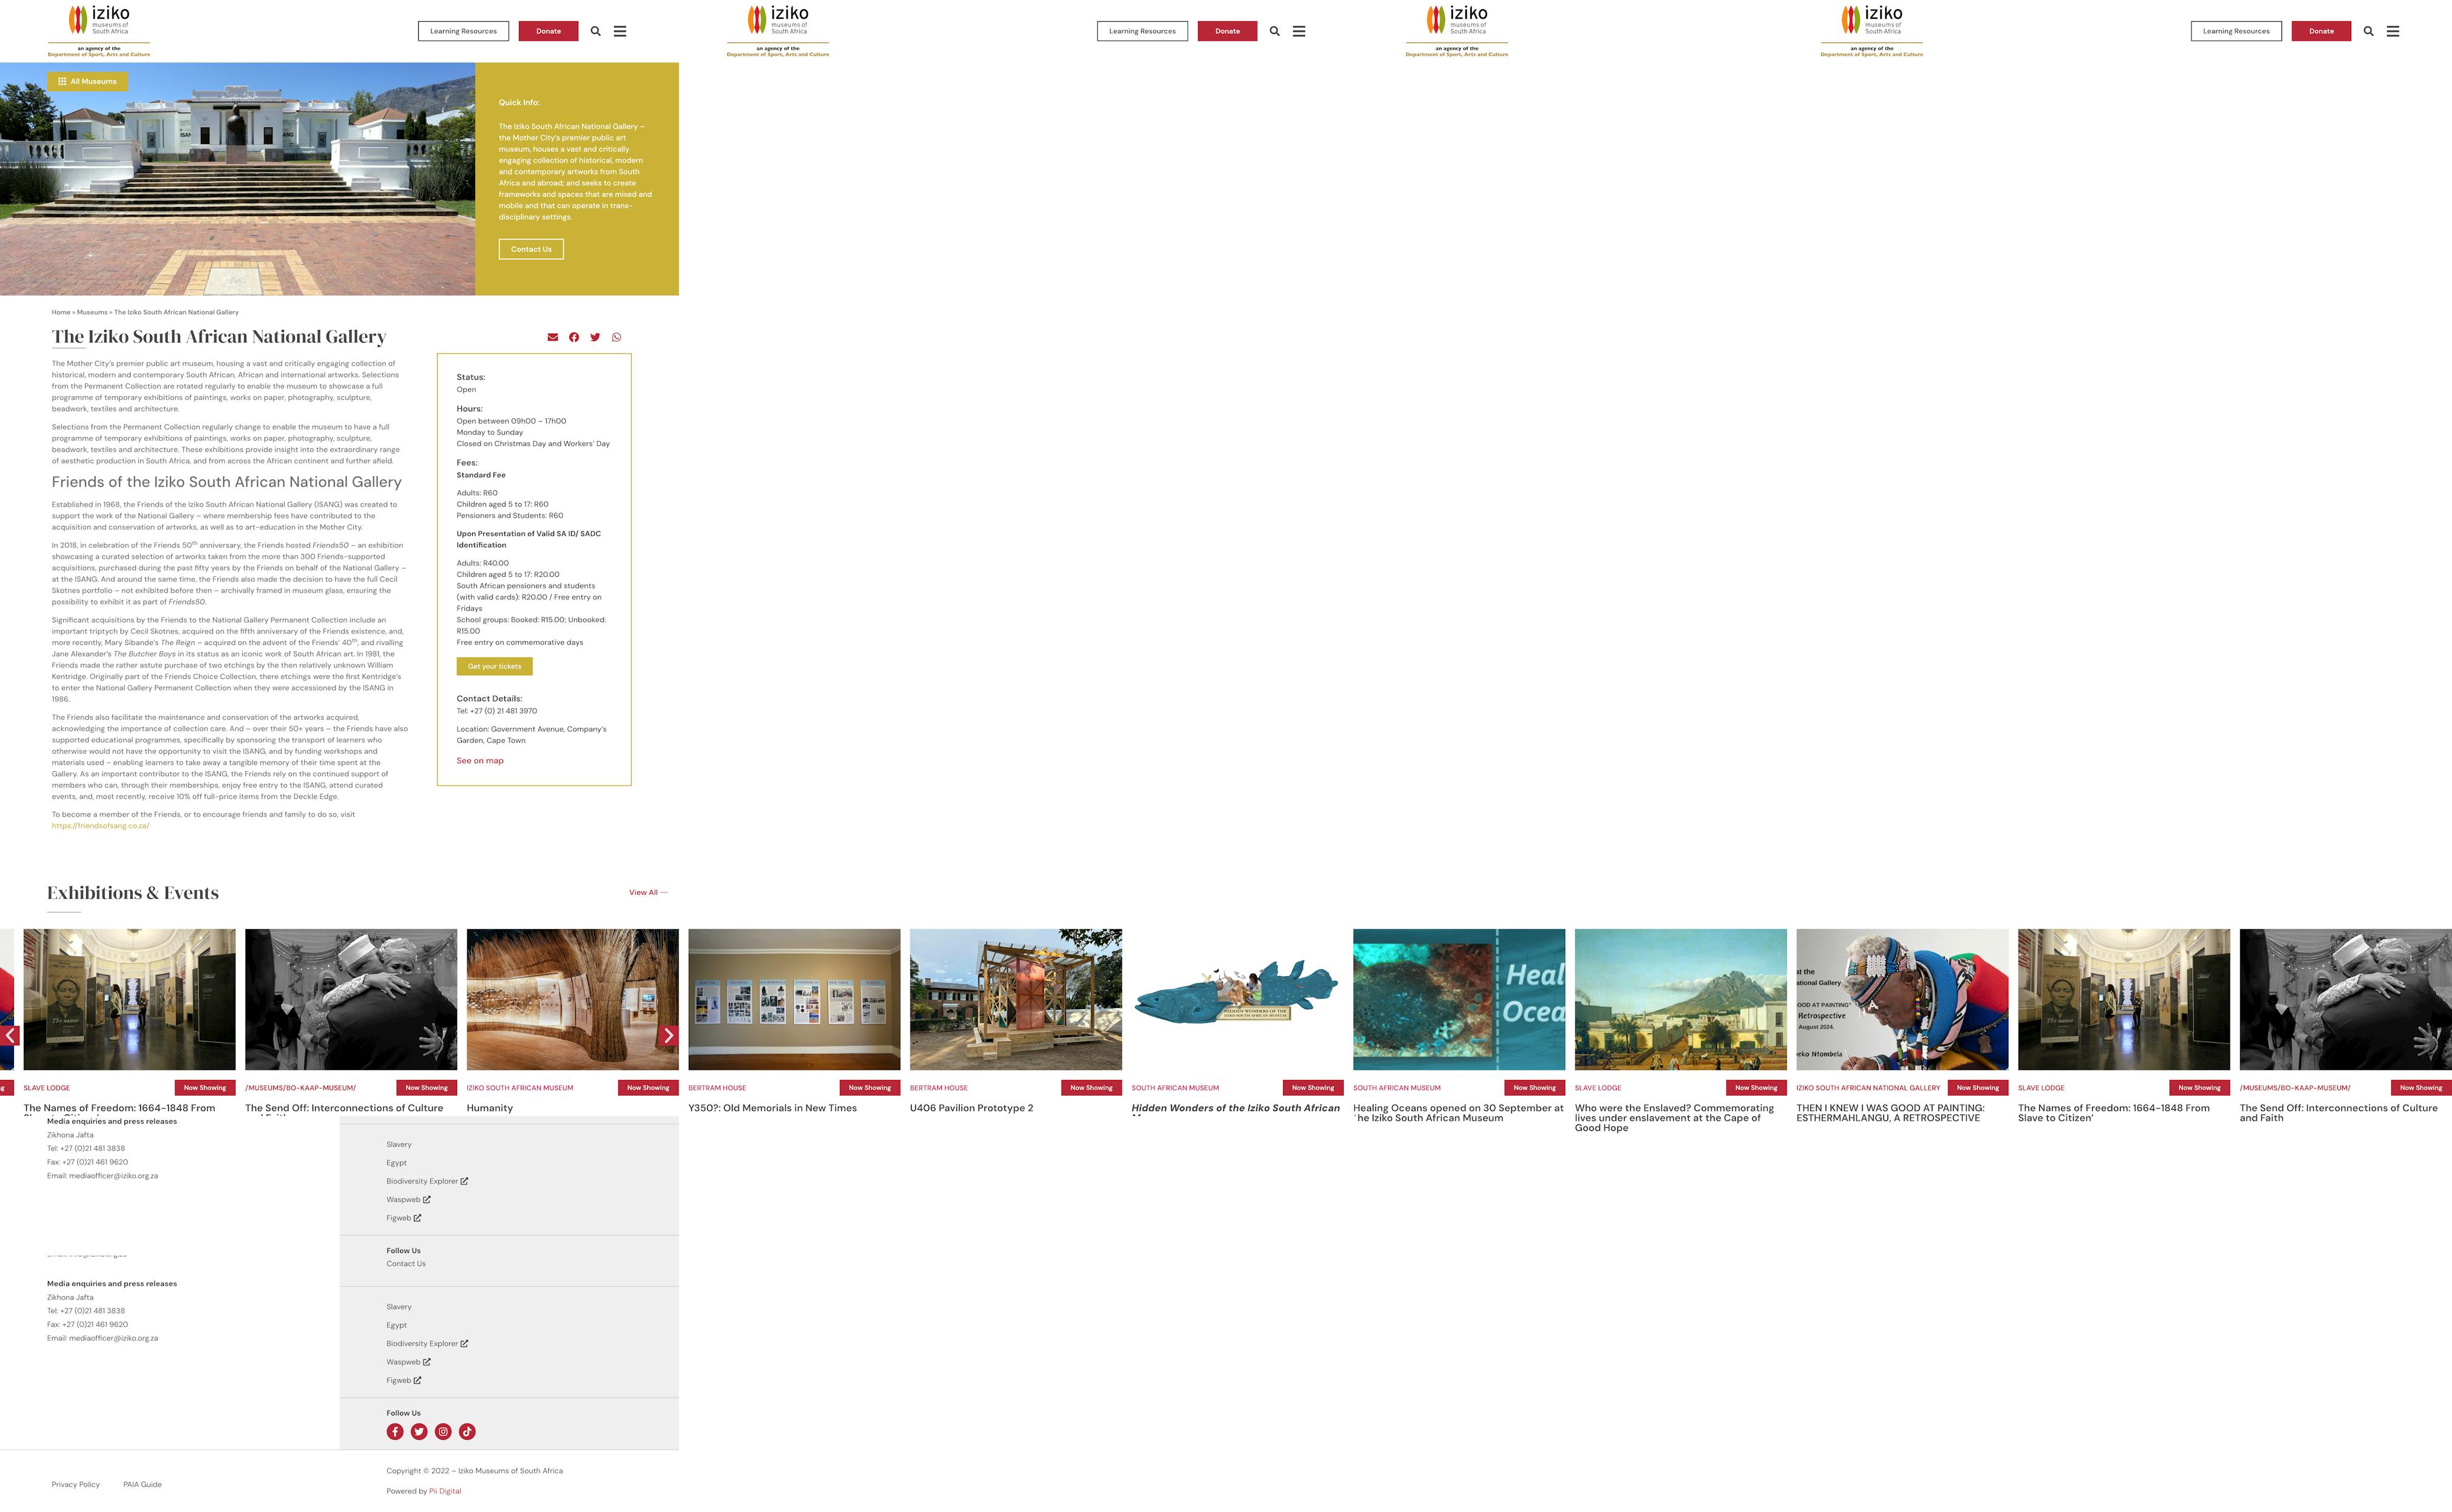
Task: Open Twitter icon under Follow Us
Action: pyautogui.click(x=419, y=1432)
